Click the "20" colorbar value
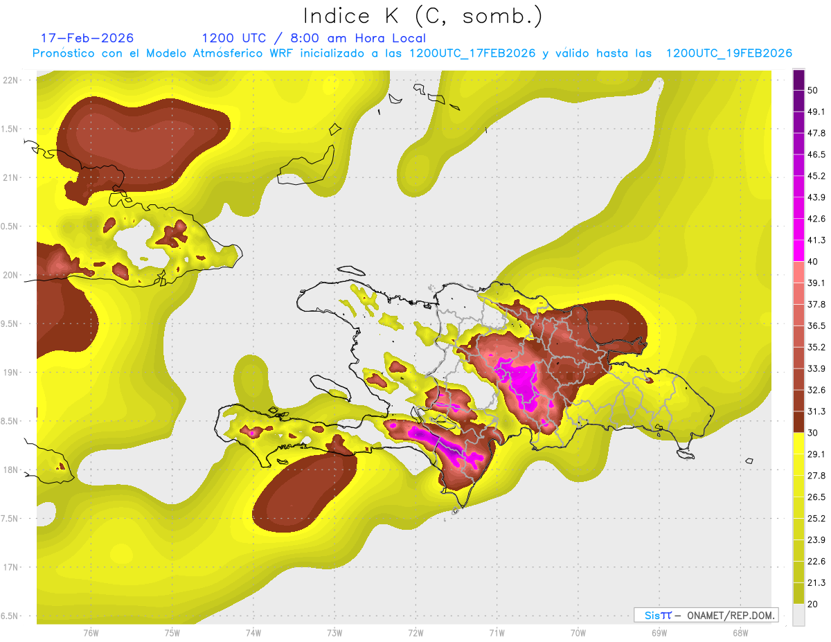The height and width of the screenshot is (642, 831). [x=812, y=605]
